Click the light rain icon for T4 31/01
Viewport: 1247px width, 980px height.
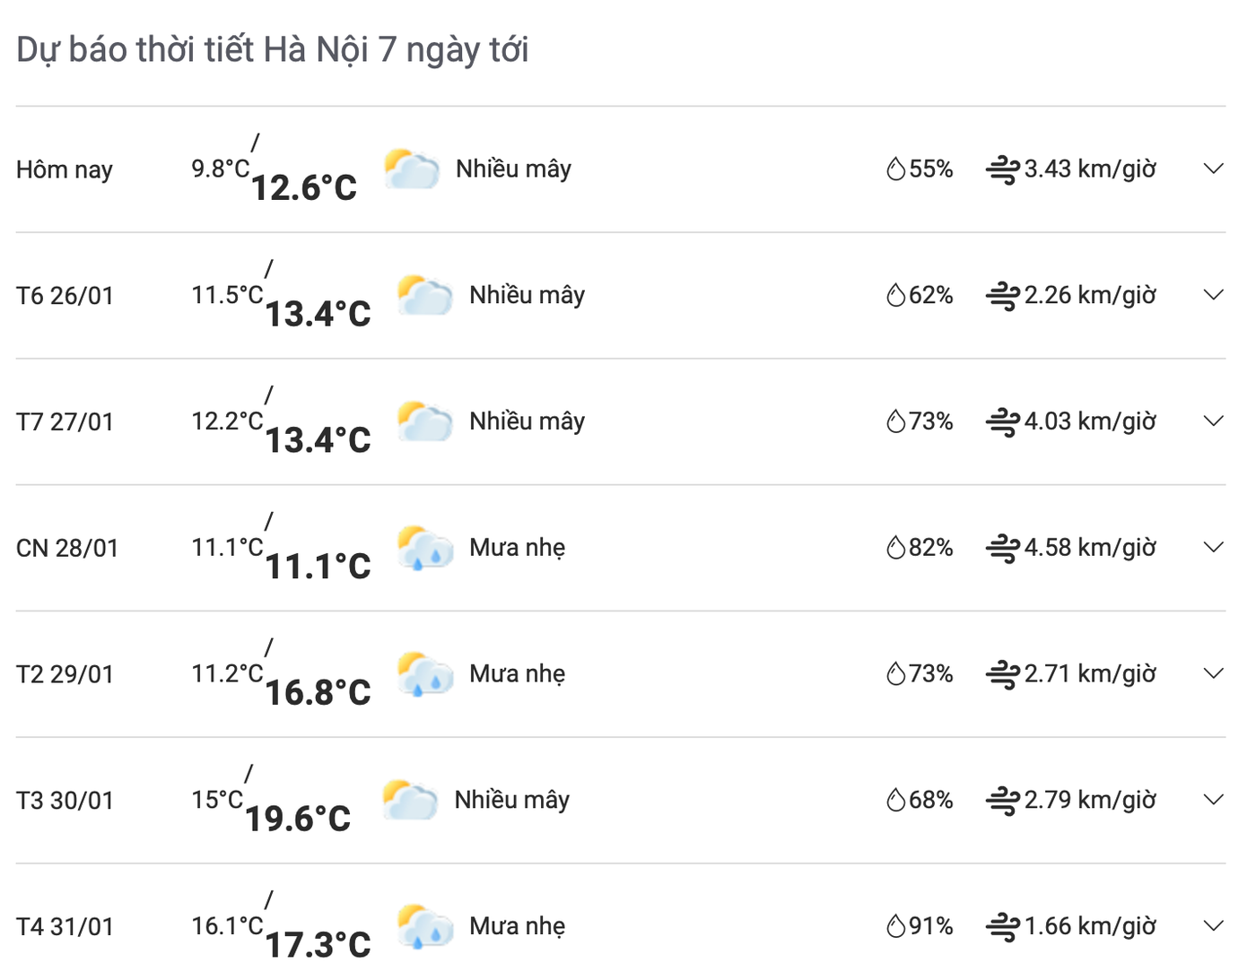tap(425, 926)
